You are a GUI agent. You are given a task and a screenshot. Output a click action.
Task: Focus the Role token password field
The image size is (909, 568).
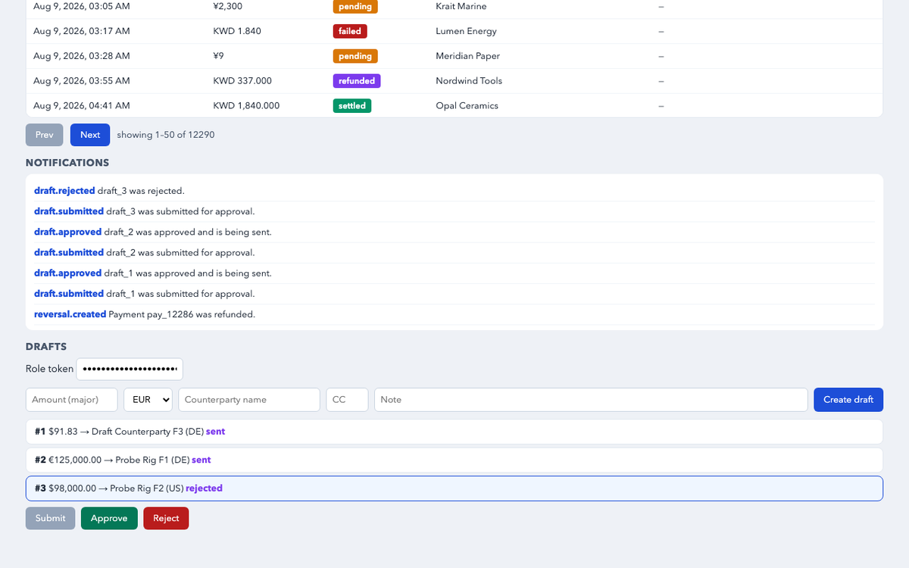[130, 369]
